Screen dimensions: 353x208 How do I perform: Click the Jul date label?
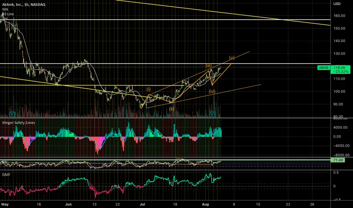click(x=142, y=204)
